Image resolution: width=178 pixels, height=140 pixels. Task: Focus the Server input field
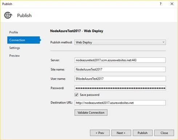[x=120, y=60]
